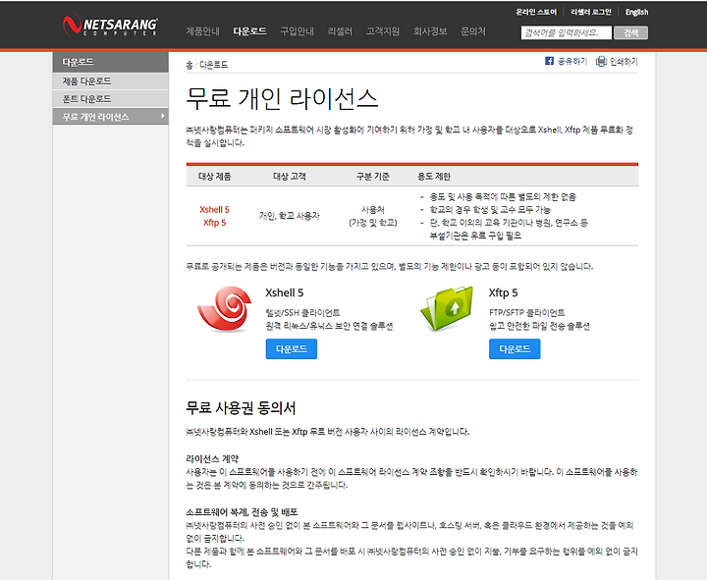Click Xftp 5 link in table

(x=214, y=223)
